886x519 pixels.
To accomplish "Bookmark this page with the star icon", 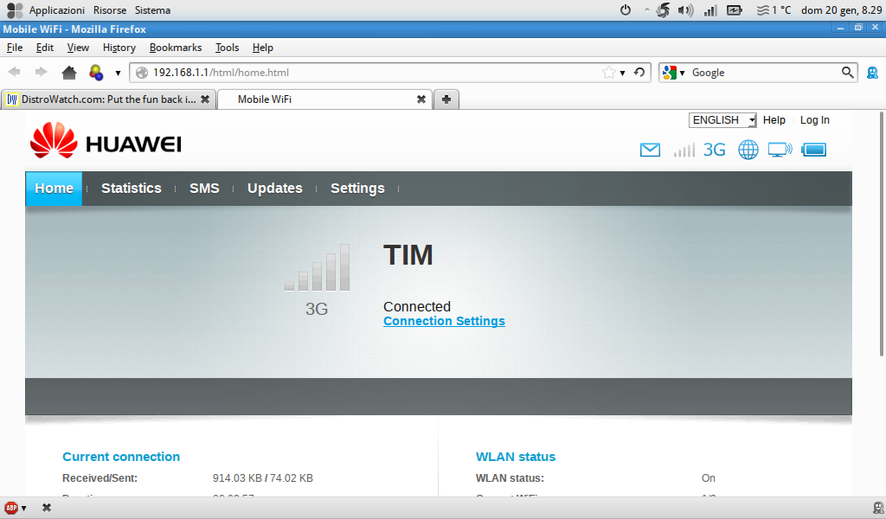I will pyautogui.click(x=608, y=73).
